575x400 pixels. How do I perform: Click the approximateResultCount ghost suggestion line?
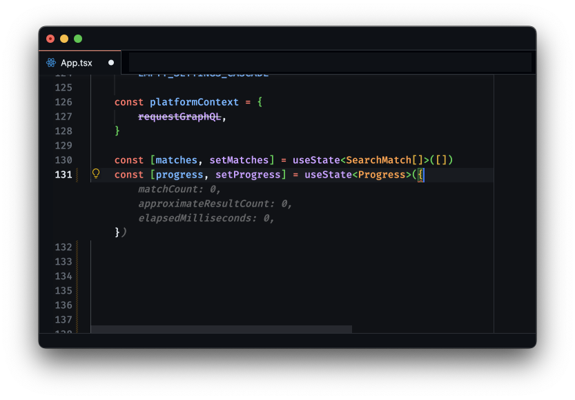coord(215,204)
